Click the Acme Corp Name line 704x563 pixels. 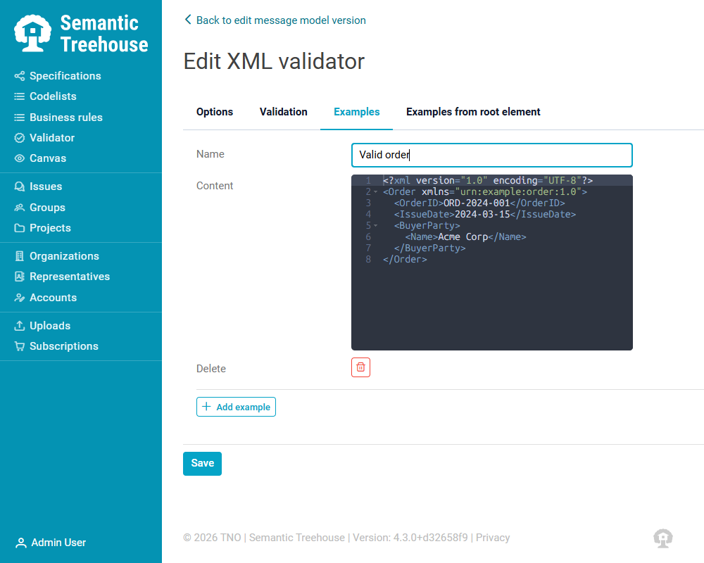(x=465, y=237)
